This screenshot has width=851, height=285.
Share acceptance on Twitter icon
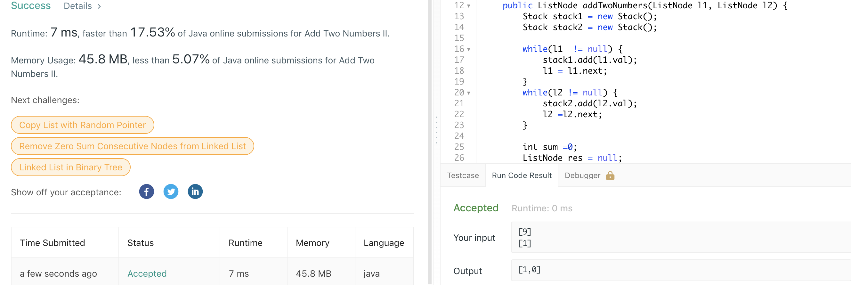coord(171,191)
